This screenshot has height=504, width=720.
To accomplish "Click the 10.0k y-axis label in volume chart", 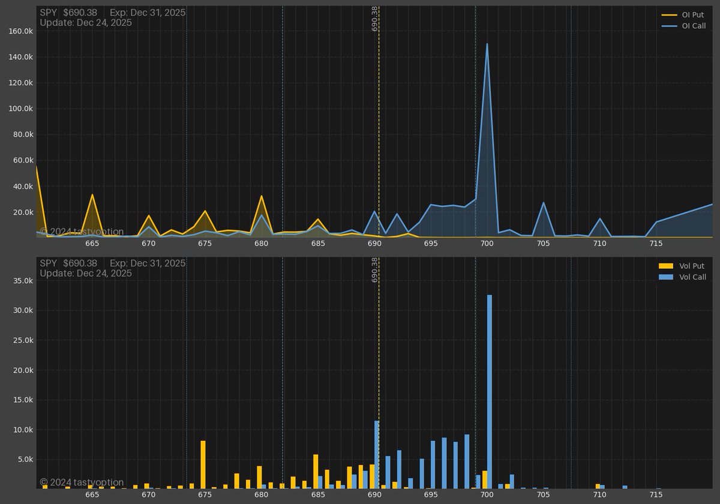I will point(23,430).
